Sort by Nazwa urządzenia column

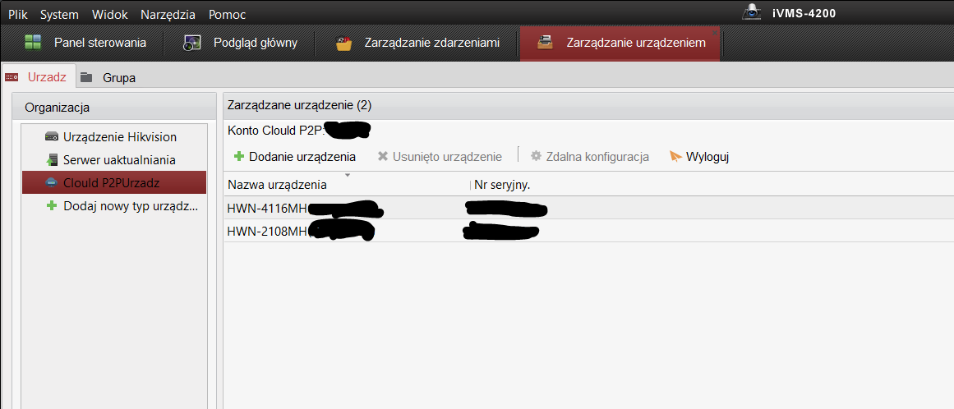[x=277, y=185]
